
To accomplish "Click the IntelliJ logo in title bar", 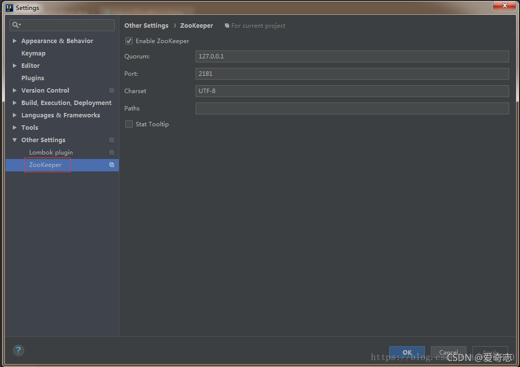I will pos(9,7).
